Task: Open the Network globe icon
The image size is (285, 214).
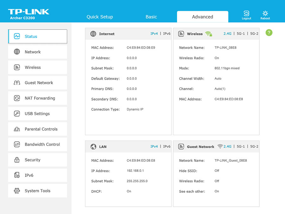Action: coord(16,52)
